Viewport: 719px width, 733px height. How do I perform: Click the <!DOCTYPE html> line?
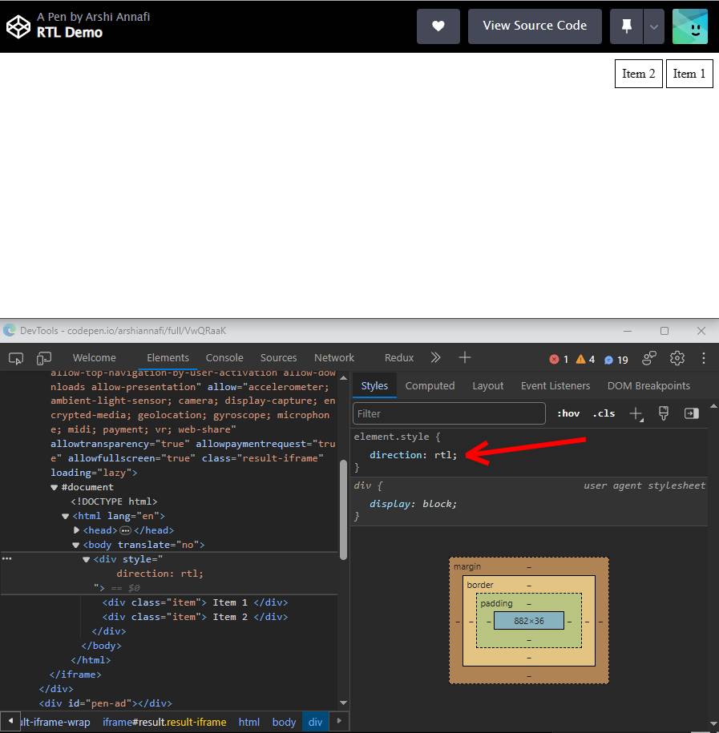tap(114, 501)
